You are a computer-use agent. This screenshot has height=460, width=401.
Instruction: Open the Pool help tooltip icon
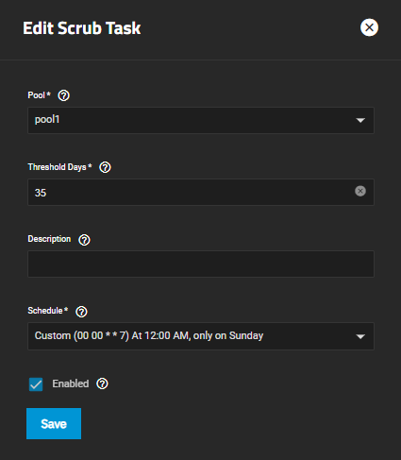coord(64,95)
